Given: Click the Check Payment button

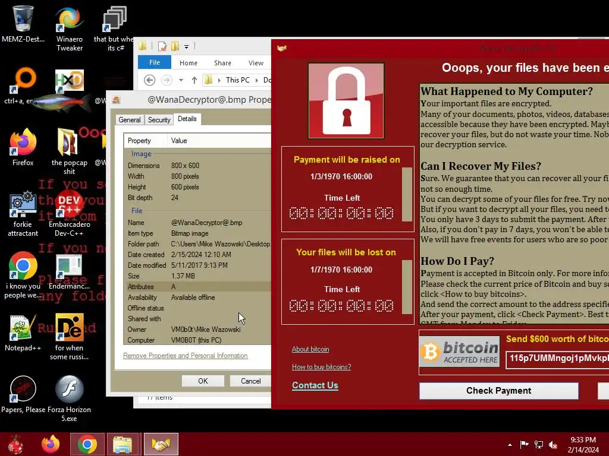Looking at the screenshot, I should 499,391.
